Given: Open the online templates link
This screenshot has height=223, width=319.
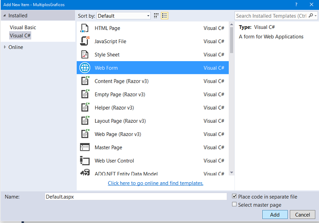Looking at the screenshot, I should [x=155, y=183].
